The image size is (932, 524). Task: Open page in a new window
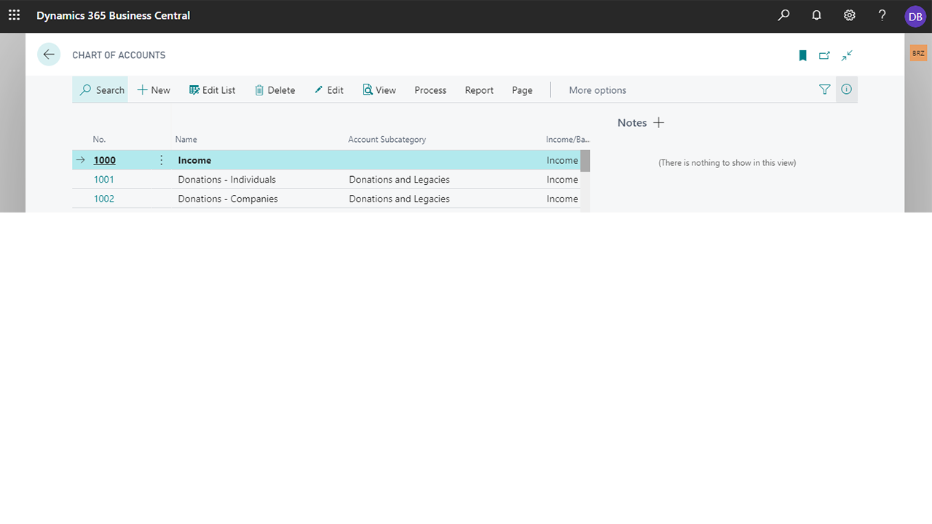tap(825, 55)
